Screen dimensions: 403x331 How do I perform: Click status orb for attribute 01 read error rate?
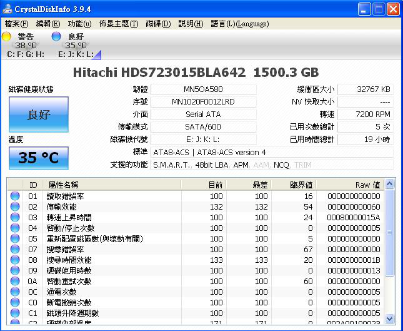(16, 196)
